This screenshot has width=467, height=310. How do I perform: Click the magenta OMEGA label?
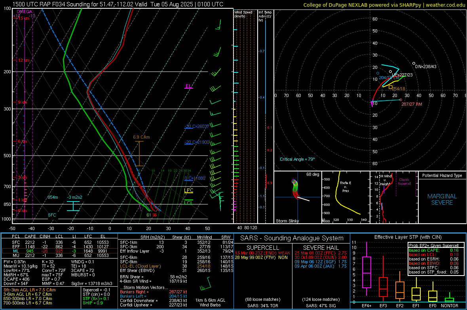pyautogui.click(x=25, y=11)
